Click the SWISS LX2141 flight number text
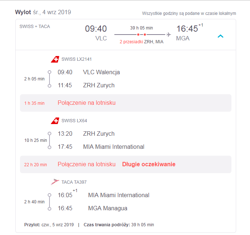This screenshot has width=250, height=235. [x=76, y=59]
